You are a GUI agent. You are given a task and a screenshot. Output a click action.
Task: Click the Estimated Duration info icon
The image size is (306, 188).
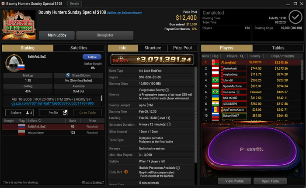click(x=169, y=124)
